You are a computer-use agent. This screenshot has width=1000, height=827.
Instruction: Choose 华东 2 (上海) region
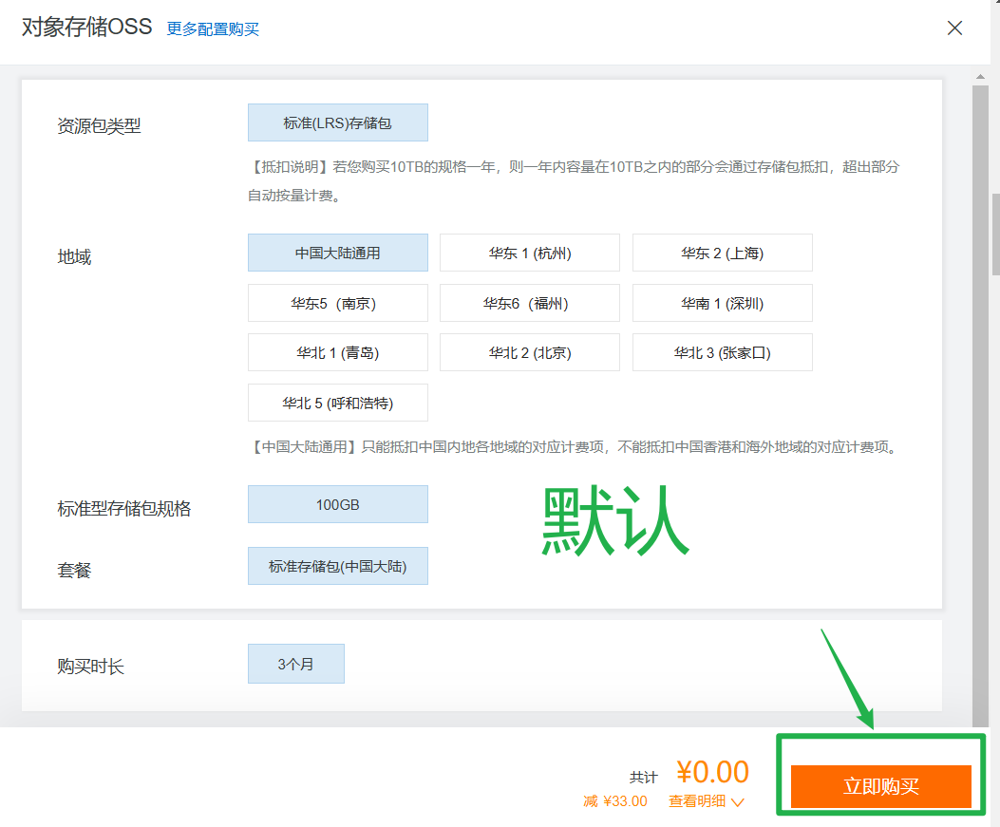(x=723, y=253)
